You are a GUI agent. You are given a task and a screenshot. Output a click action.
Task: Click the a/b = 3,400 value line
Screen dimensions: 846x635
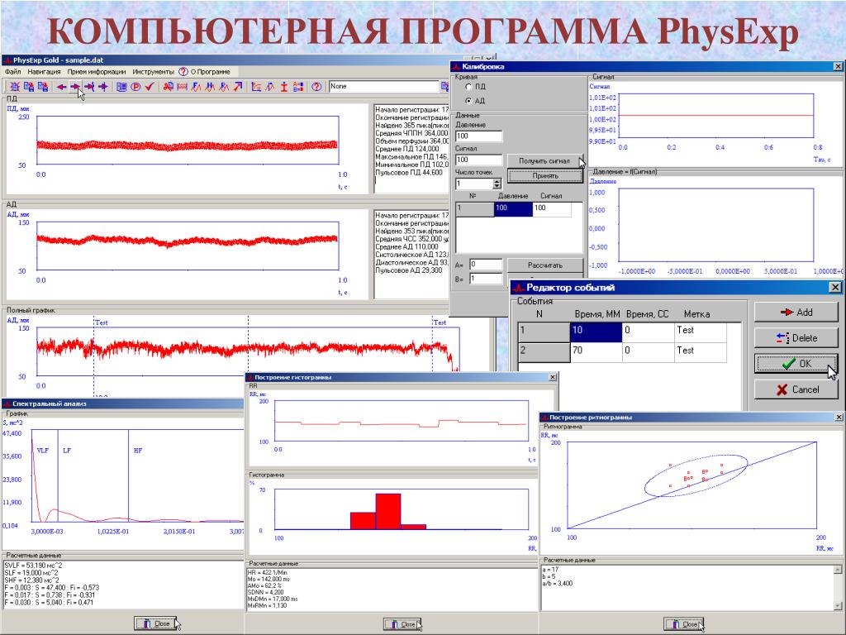[x=558, y=584]
